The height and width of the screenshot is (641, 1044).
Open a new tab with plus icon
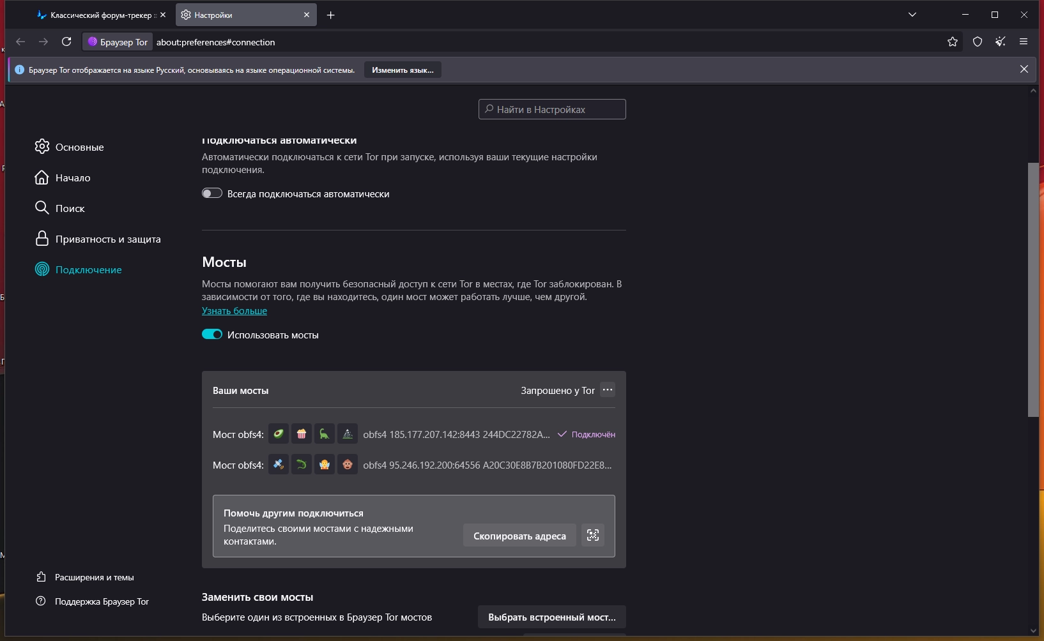click(x=330, y=15)
